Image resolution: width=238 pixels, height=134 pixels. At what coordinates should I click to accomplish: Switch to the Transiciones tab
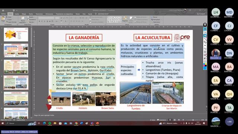coord(39,14)
